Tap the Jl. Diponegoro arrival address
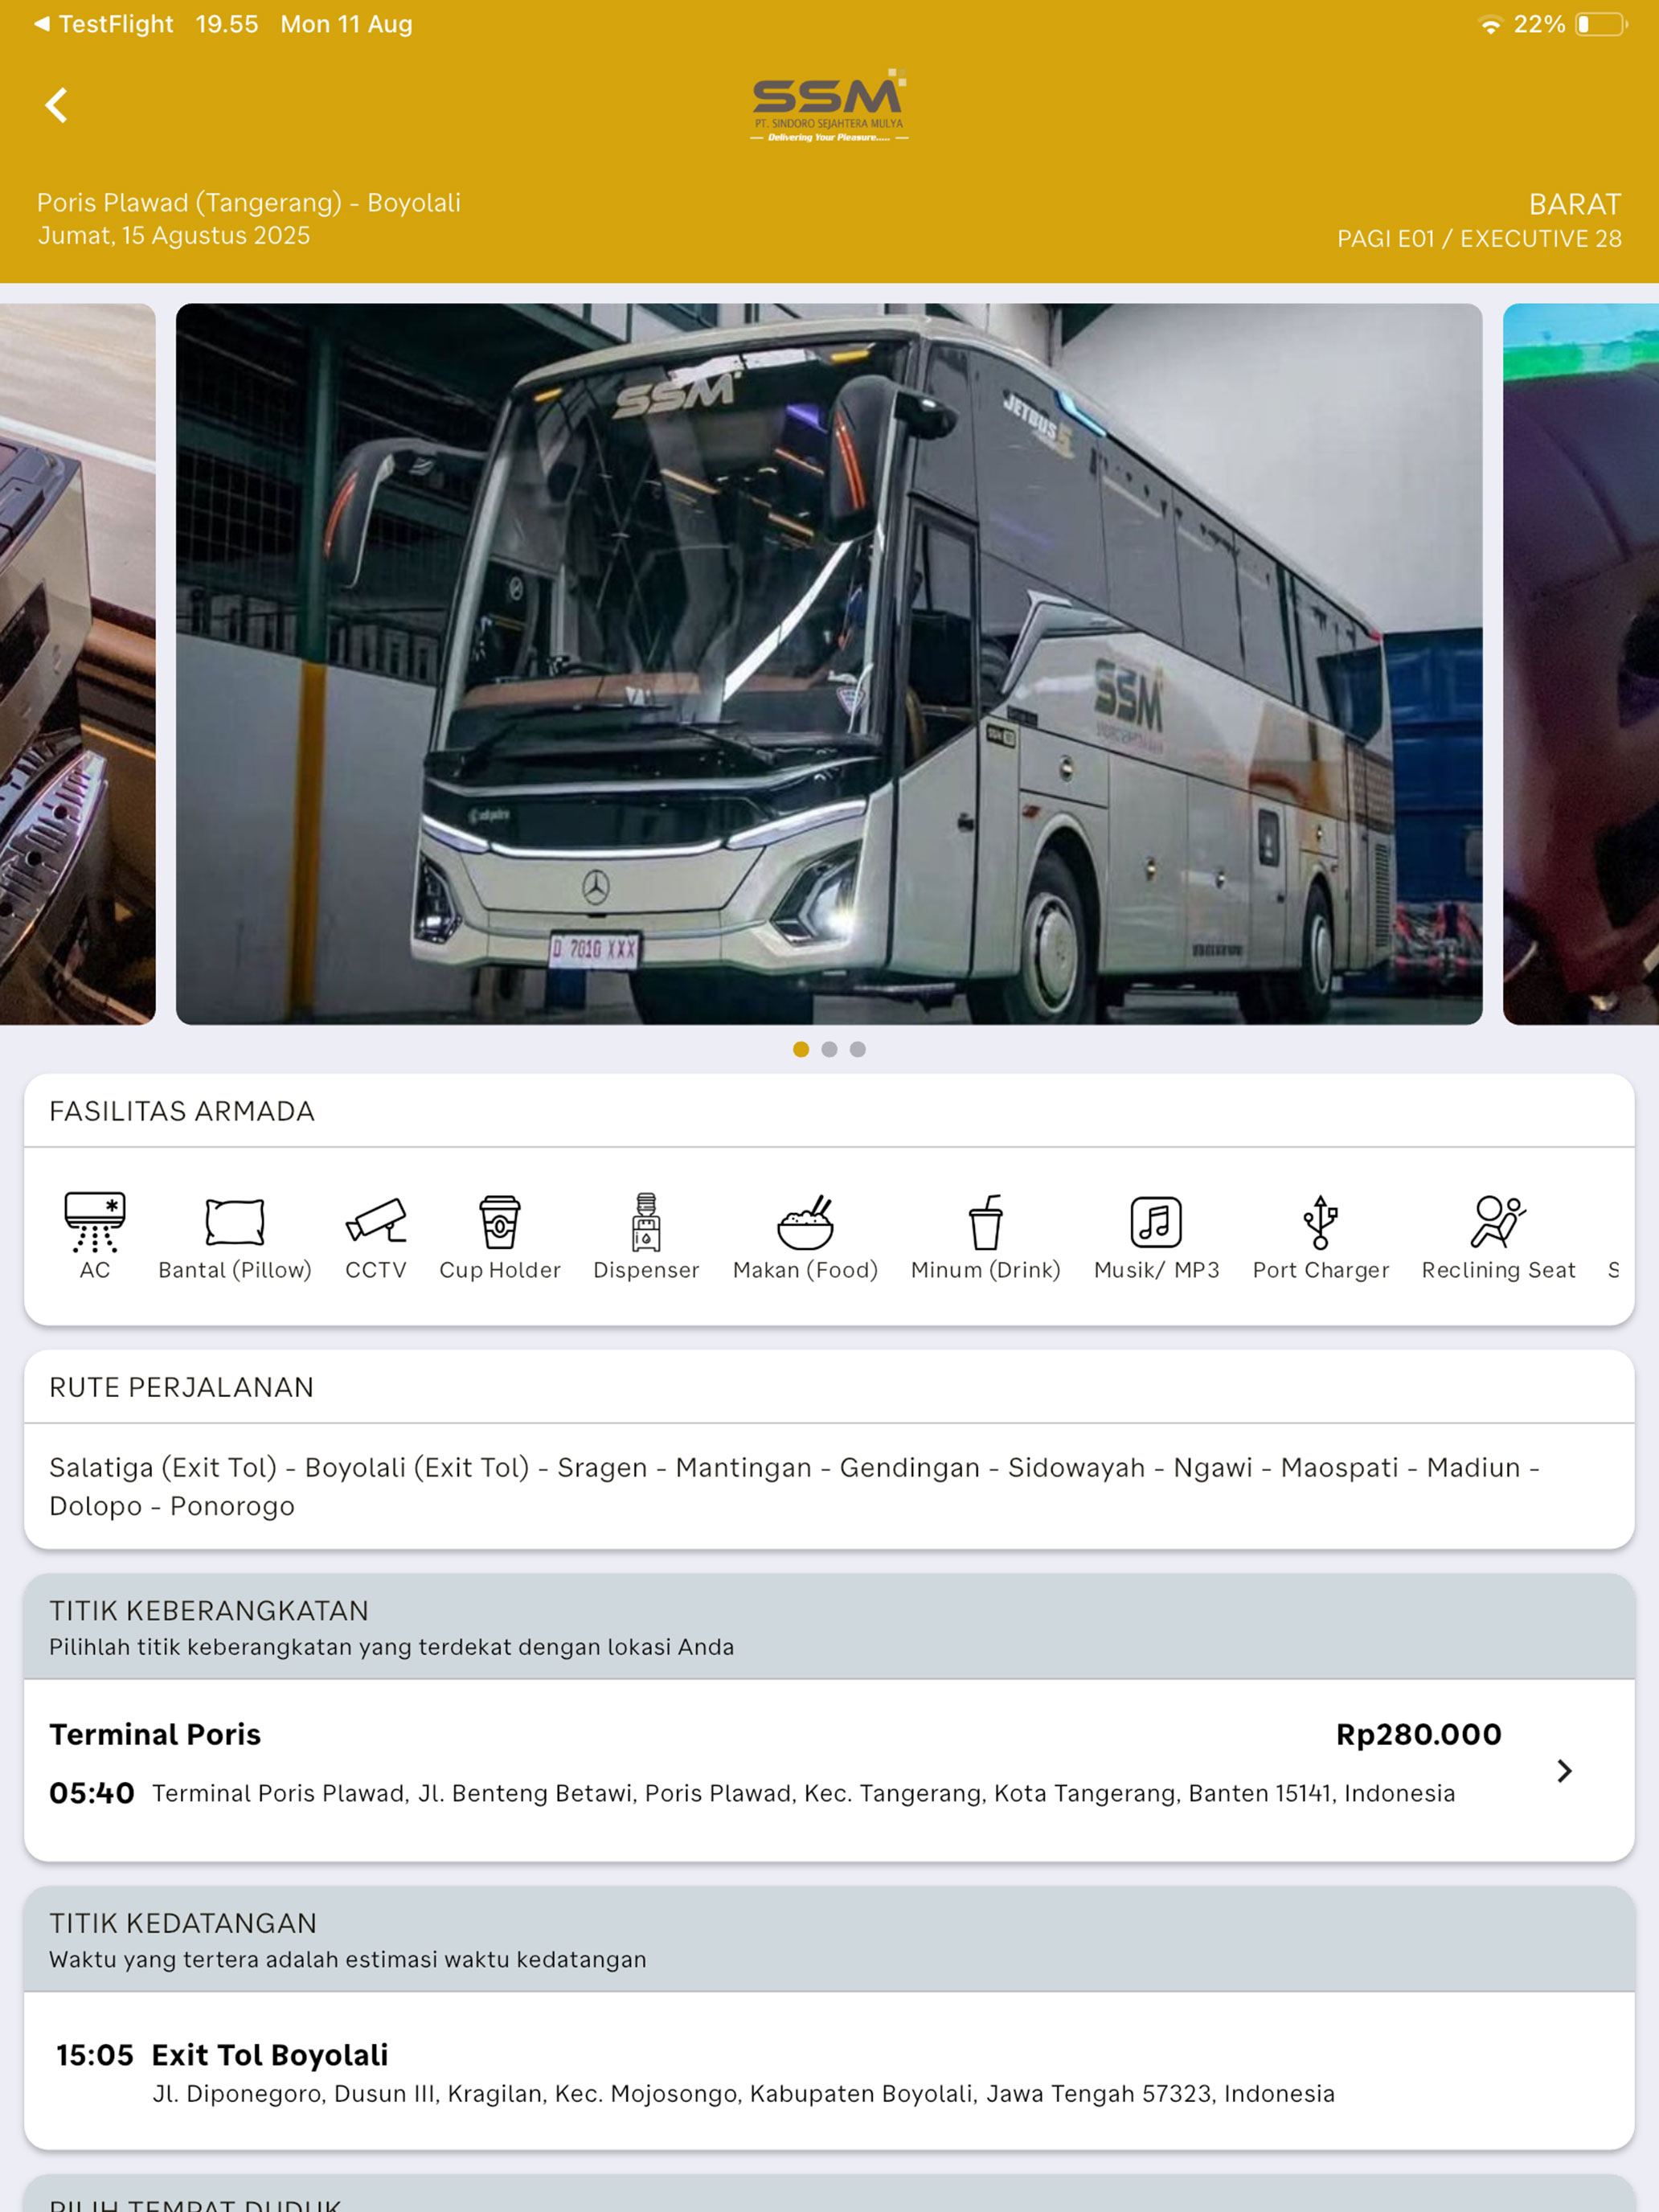The image size is (1659, 2212). point(743,2093)
